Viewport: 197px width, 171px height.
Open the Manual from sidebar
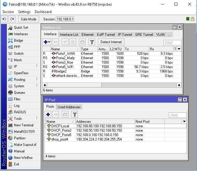pos(24,151)
